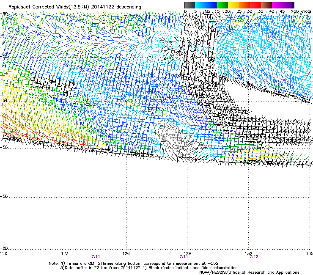Click the gray 0-5 knots legend swatch
The image size is (313, 275).
tap(189, 5)
